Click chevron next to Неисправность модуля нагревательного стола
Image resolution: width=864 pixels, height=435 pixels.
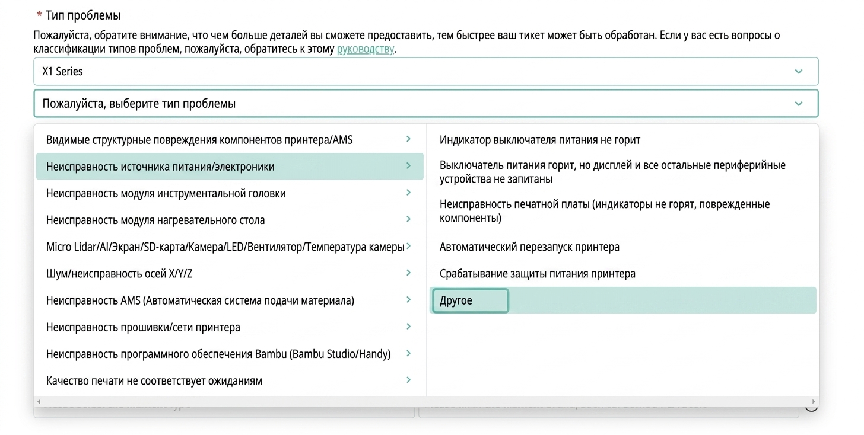pos(408,219)
